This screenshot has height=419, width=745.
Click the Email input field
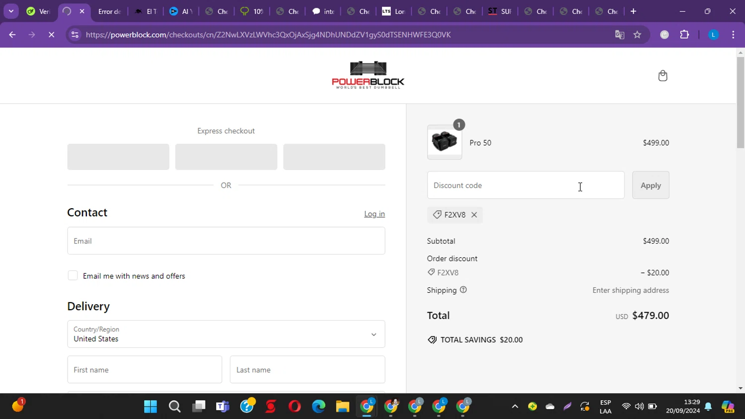click(226, 241)
